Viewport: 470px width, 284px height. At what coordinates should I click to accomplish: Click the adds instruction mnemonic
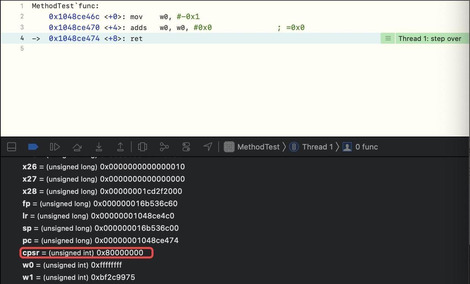[138, 28]
